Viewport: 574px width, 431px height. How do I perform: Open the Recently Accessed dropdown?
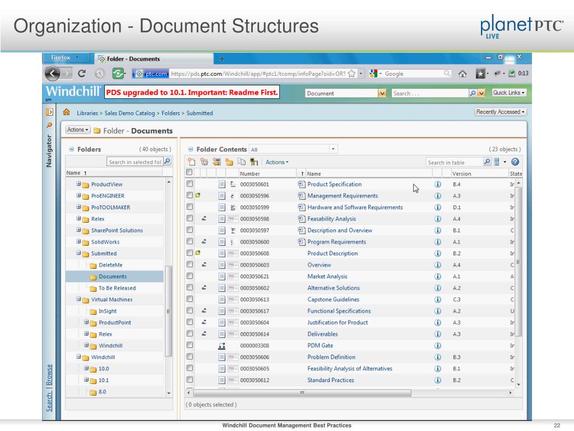[x=501, y=112]
